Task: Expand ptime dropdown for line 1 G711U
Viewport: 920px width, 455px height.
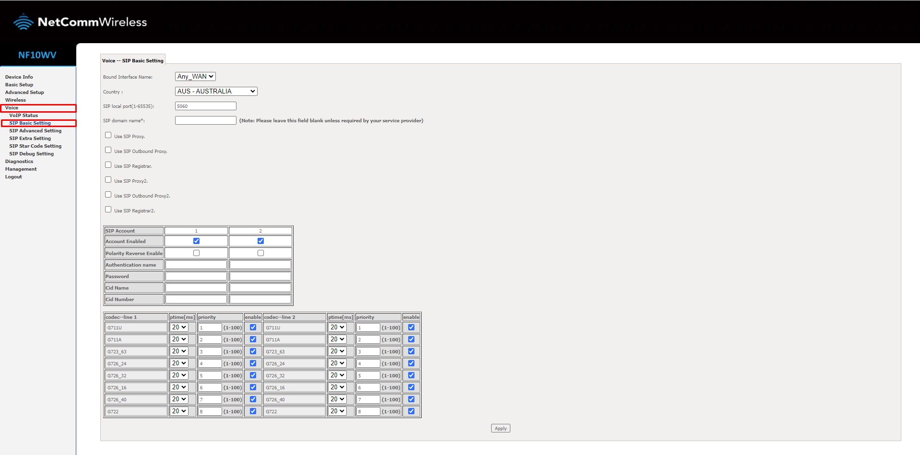Action: click(179, 327)
